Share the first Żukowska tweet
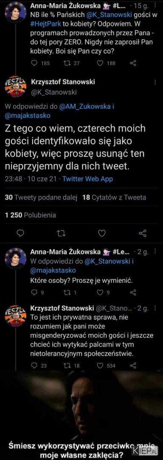163x460 pixels. point(133,63)
